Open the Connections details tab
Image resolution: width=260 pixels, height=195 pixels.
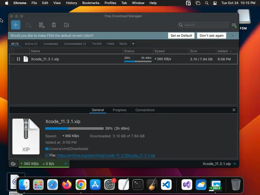point(145,110)
